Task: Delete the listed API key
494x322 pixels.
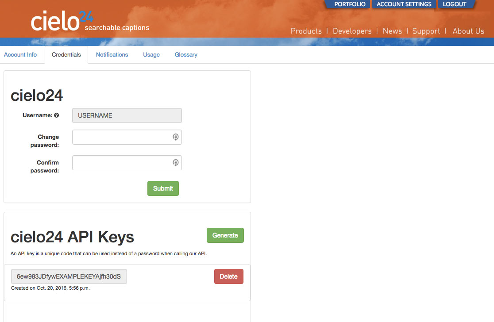Action: click(x=229, y=276)
